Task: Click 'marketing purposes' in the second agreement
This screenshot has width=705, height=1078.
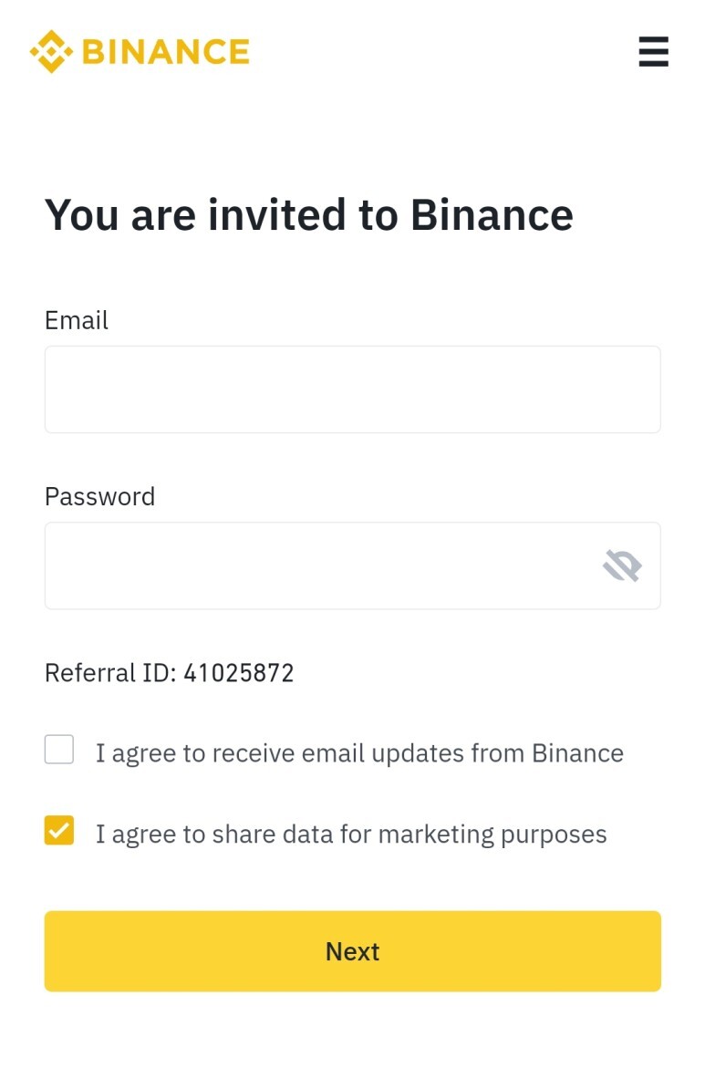Action: tap(492, 834)
